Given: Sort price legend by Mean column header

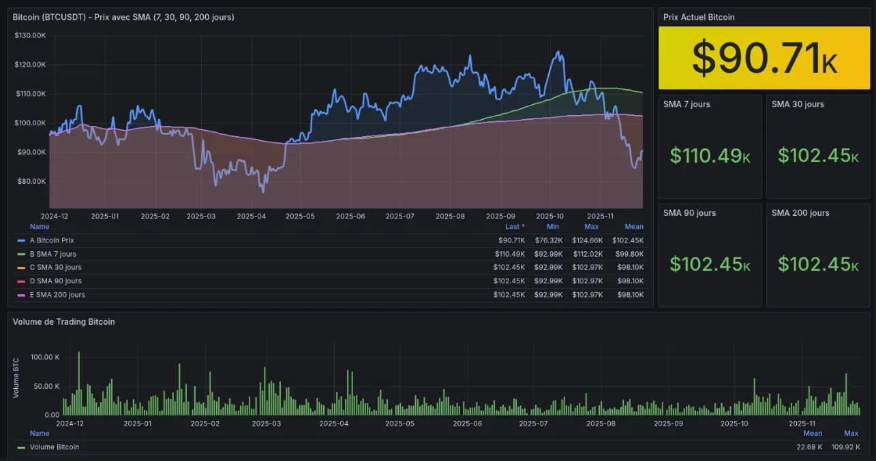Looking at the screenshot, I should pyautogui.click(x=634, y=227).
